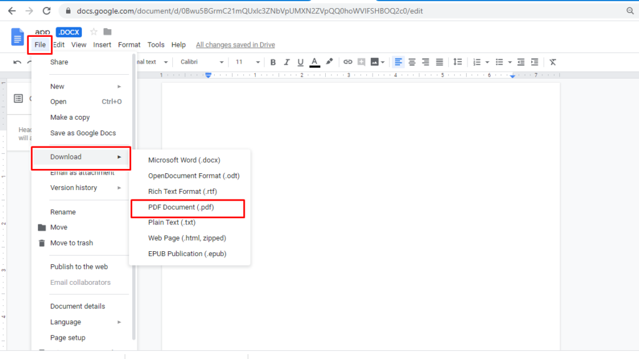Image resolution: width=639 pixels, height=359 pixels.
Task: Click the zoom magnifier in the address bar
Action: 630,11
